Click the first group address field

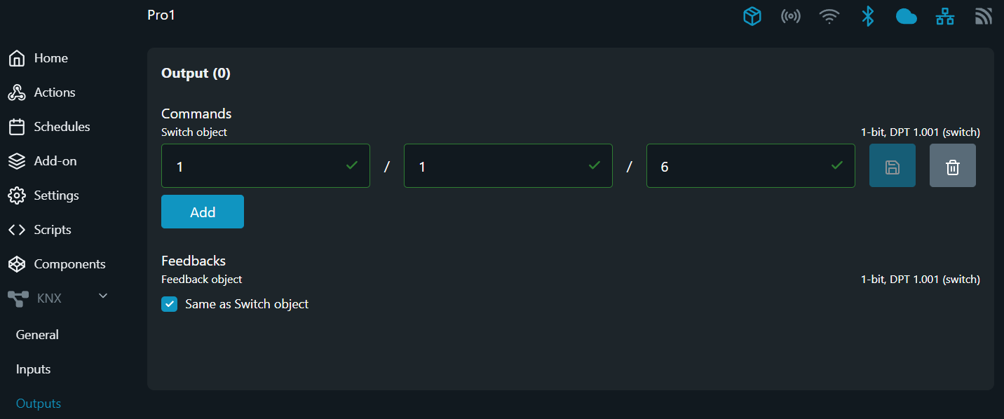click(256, 166)
